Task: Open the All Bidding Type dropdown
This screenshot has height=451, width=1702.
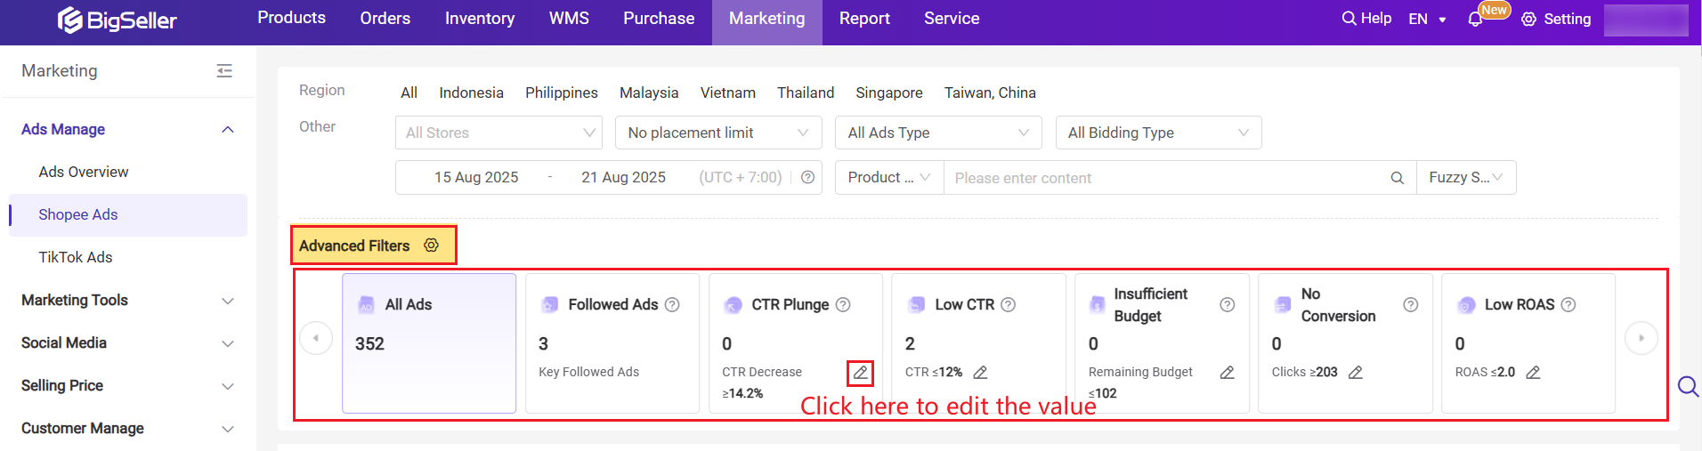Action: [x=1158, y=133]
